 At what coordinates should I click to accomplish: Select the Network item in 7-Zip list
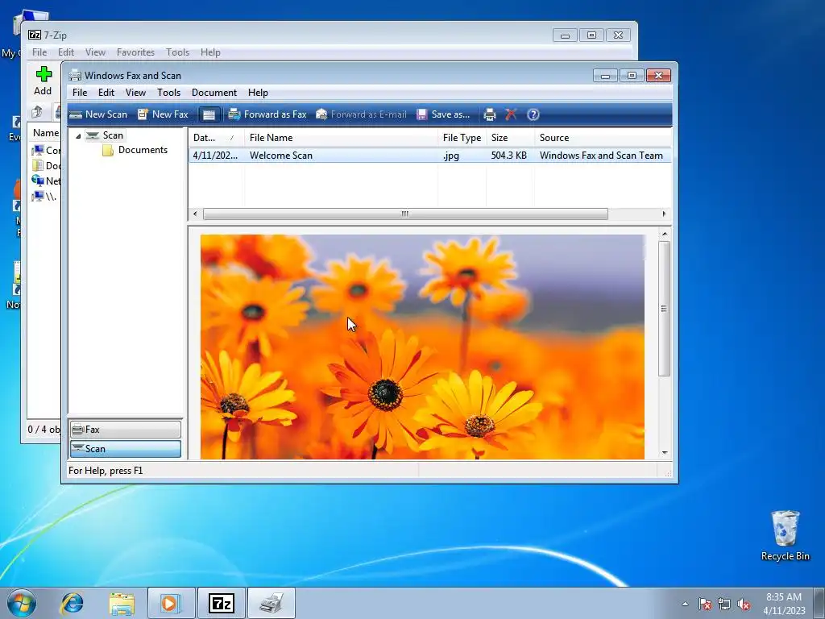click(x=46, y=181)
